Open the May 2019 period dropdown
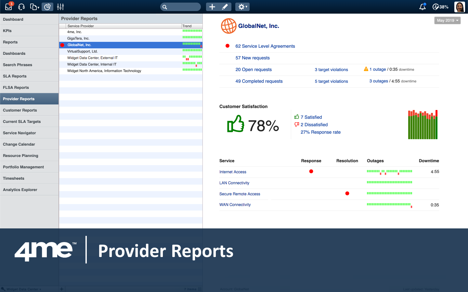Viewport: 468px width, 292px height. (448, 20)
